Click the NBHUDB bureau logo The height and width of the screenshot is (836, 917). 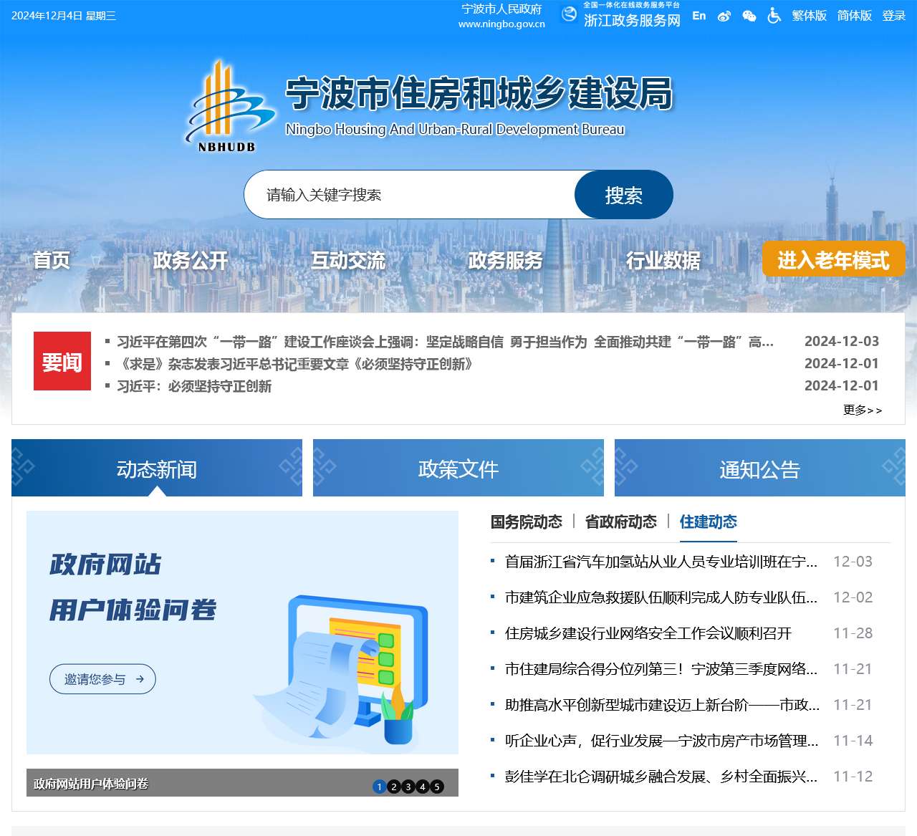coord(229,106)
